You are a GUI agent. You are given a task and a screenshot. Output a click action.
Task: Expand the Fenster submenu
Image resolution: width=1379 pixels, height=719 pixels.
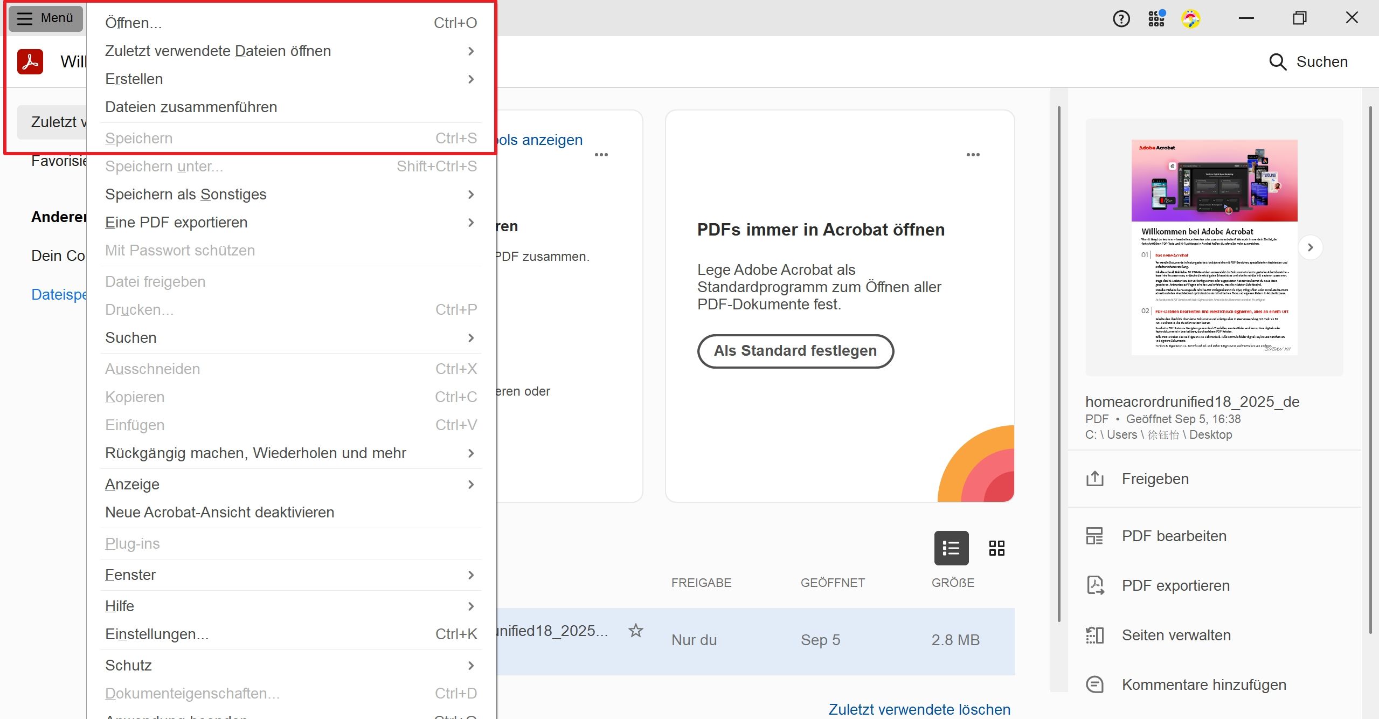[291, 575]
